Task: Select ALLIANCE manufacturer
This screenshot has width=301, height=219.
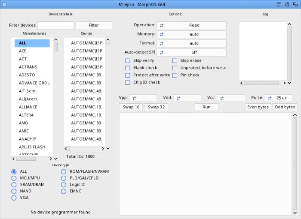Action: [x=32, y=107]
